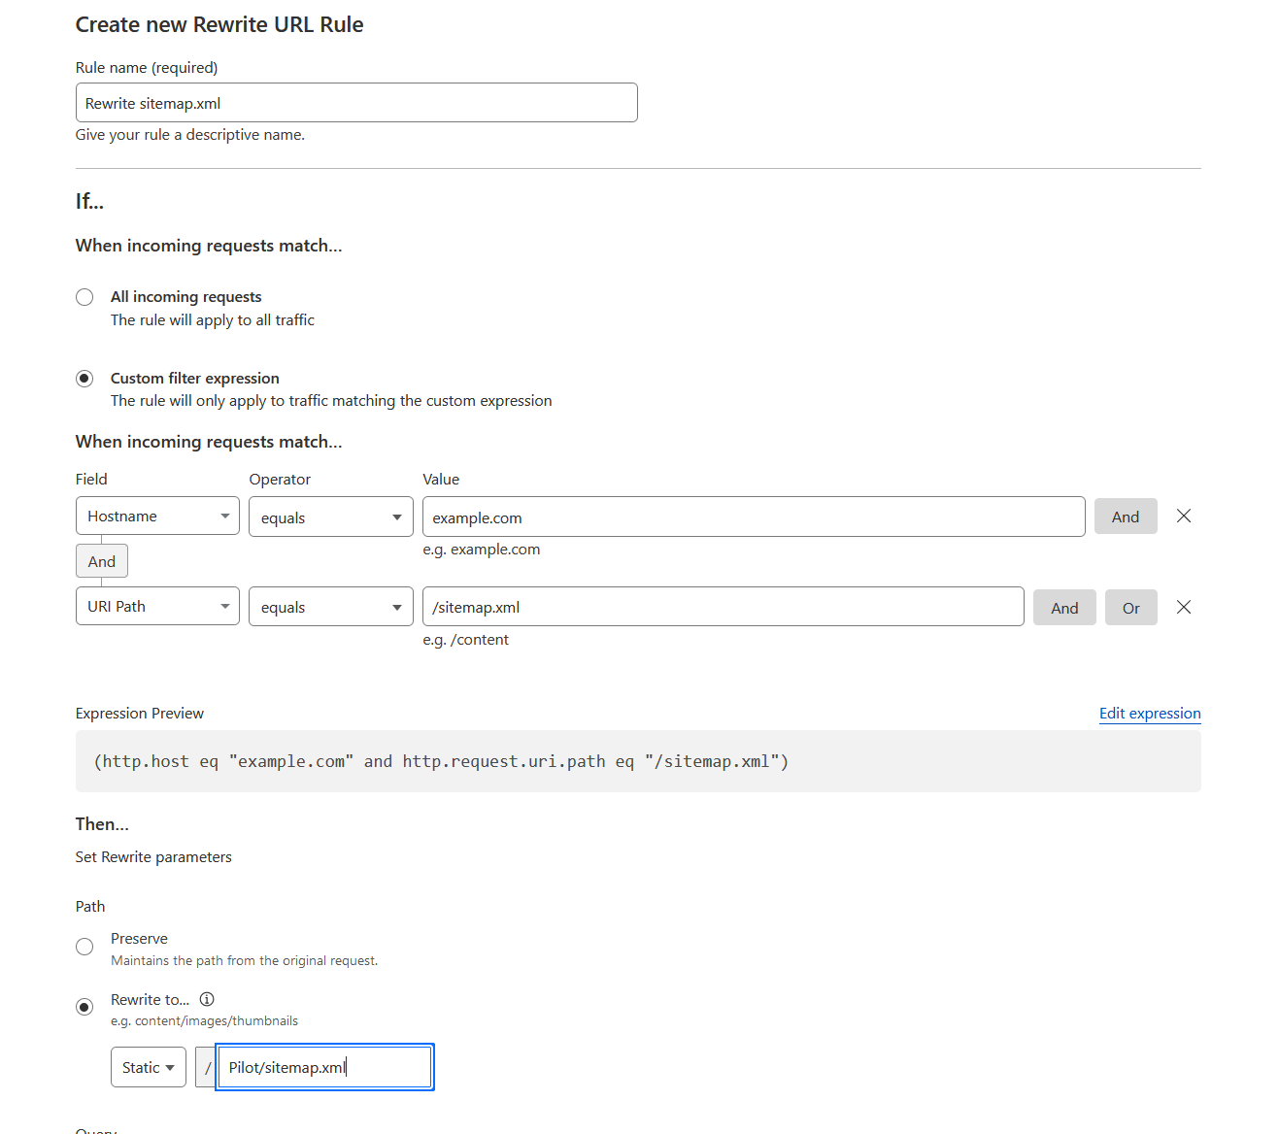Click the example.com value field
1279x1134 pixels.
click(x=753, y=517)
